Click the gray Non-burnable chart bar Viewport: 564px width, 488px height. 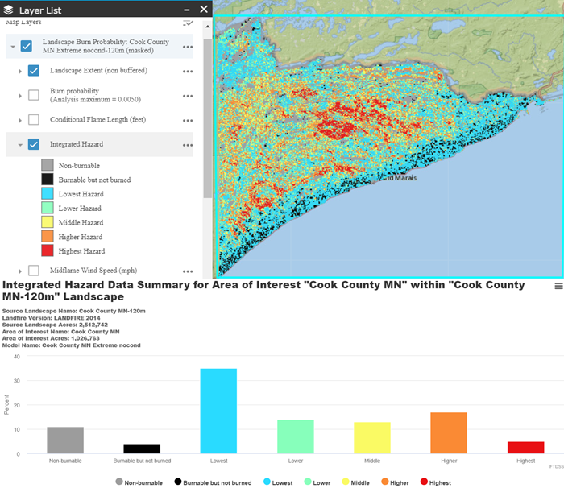(x=65, y=440)
